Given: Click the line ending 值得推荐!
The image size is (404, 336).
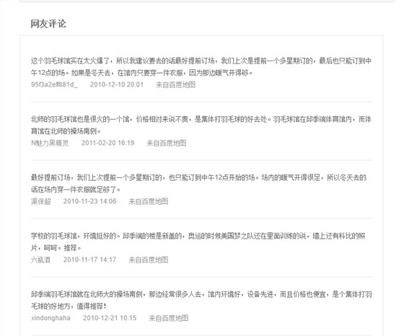Looking at the screenshot, I should click(x=69, y=306).
